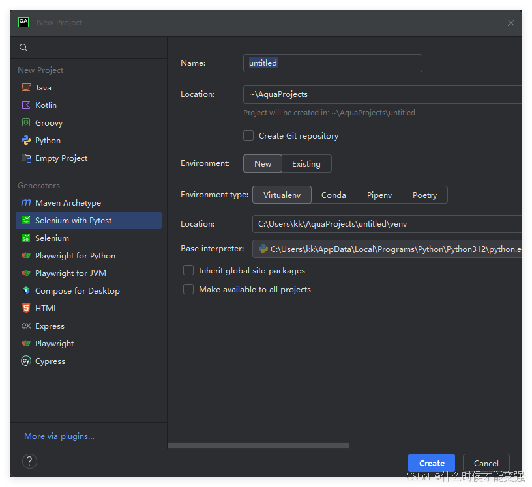The width and height of the screenshot is (532, 487).
Task: Open help via question mark icon
Action: click(x=29, y=462)
